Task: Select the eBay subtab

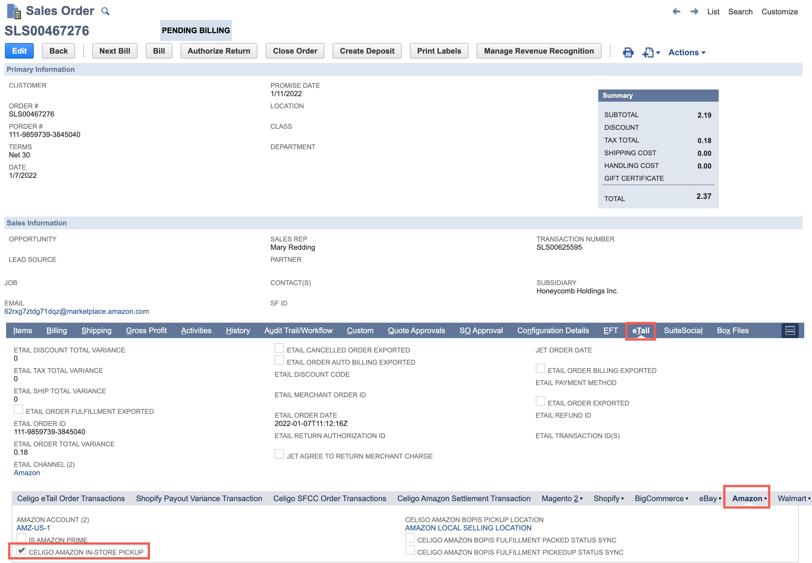Action: pos(710,498)
